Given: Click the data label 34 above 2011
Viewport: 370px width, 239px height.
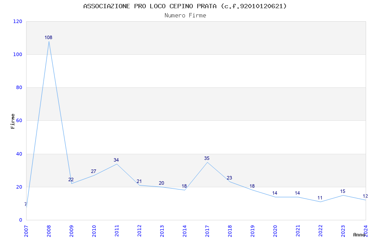Looking at the screenshot, I should click(x=116, y=160).
